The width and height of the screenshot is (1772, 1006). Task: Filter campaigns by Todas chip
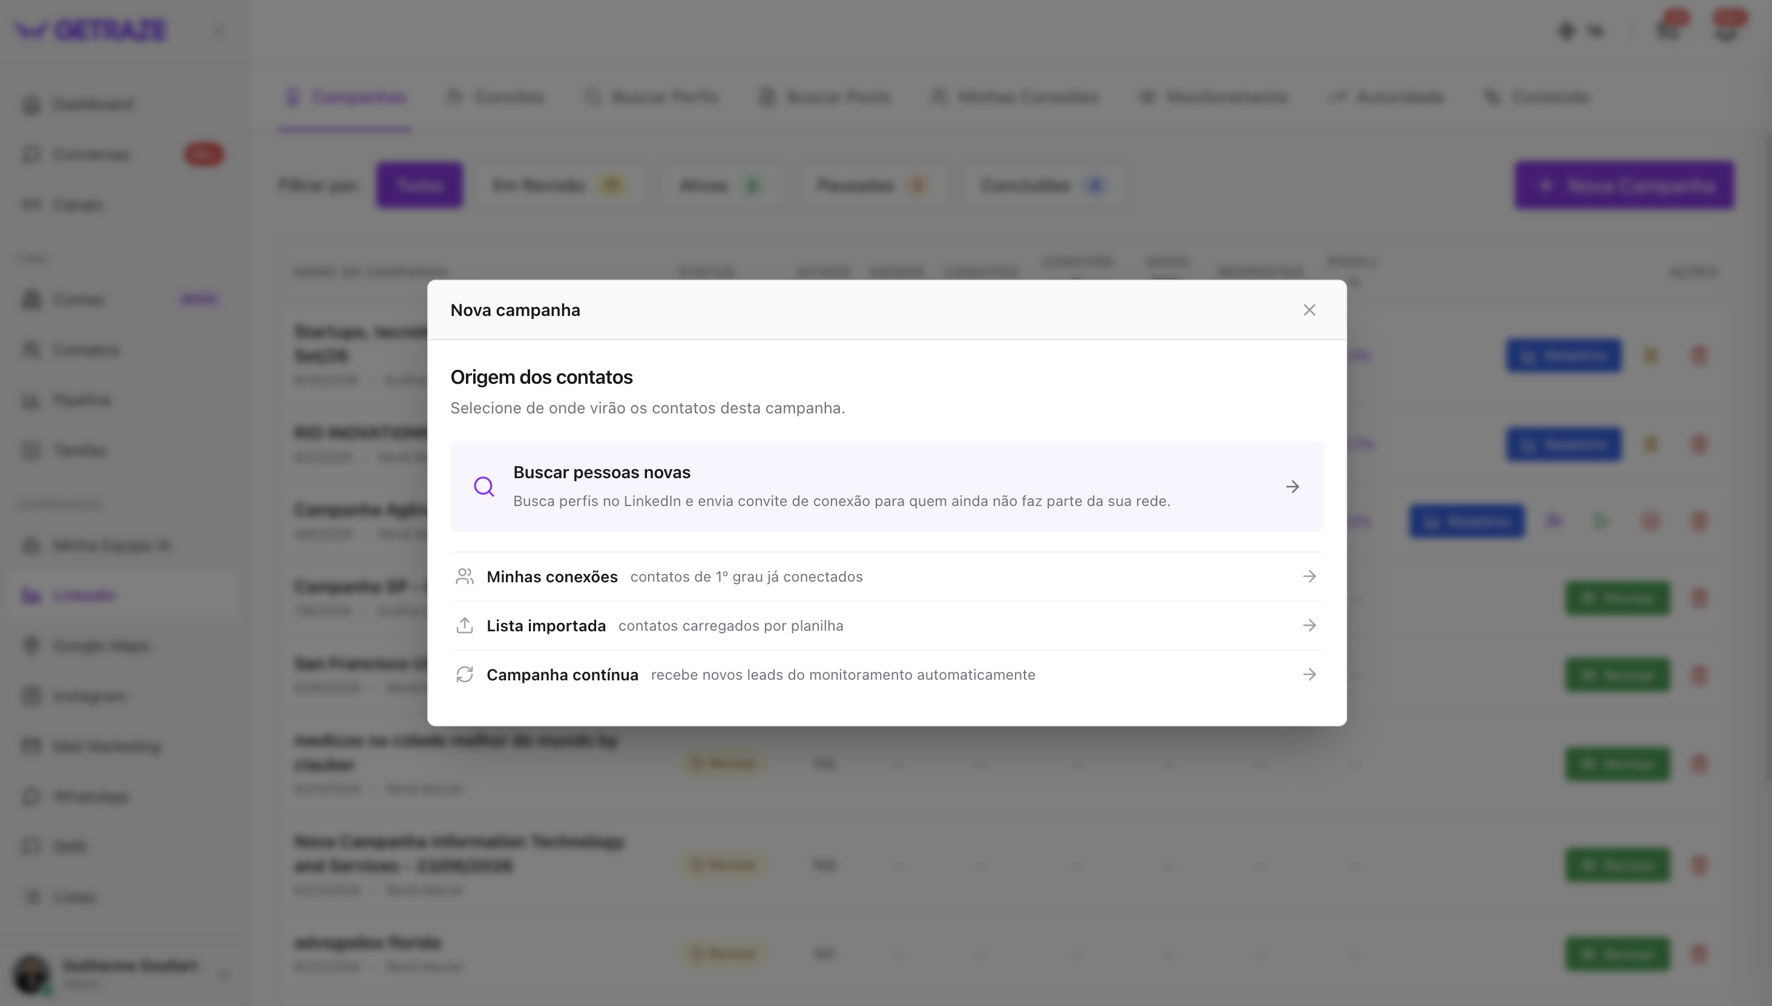pos(419,185)
